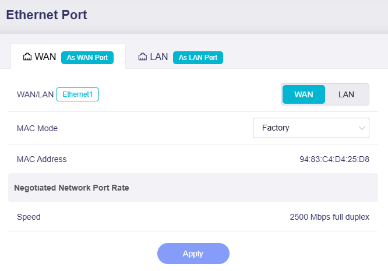Open the LAN tab
The image size is (388, 271).
pyautogui.click(x=159, y=57)
